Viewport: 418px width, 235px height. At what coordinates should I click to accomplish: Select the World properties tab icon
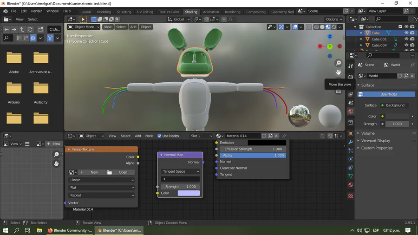351,111
